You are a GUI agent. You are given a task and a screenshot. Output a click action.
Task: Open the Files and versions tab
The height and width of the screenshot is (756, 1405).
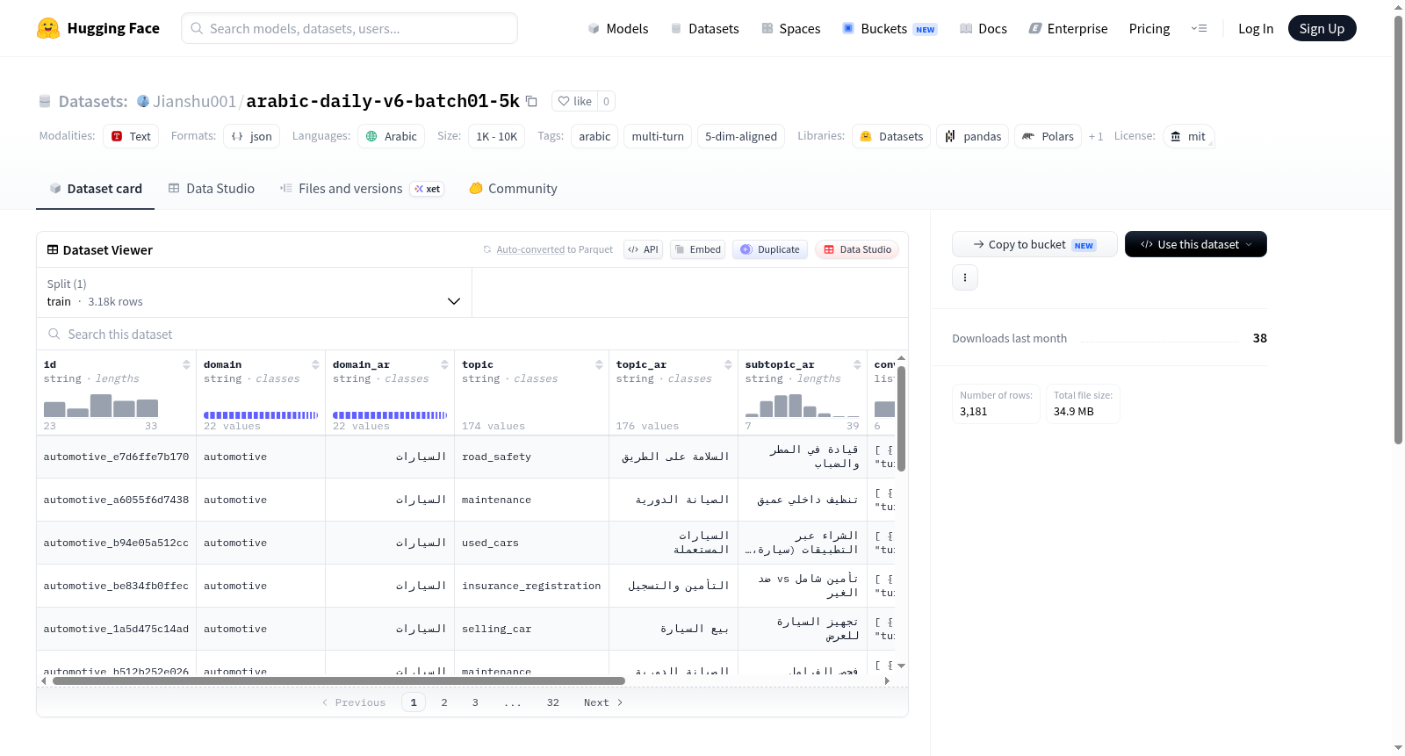[362, 189]
